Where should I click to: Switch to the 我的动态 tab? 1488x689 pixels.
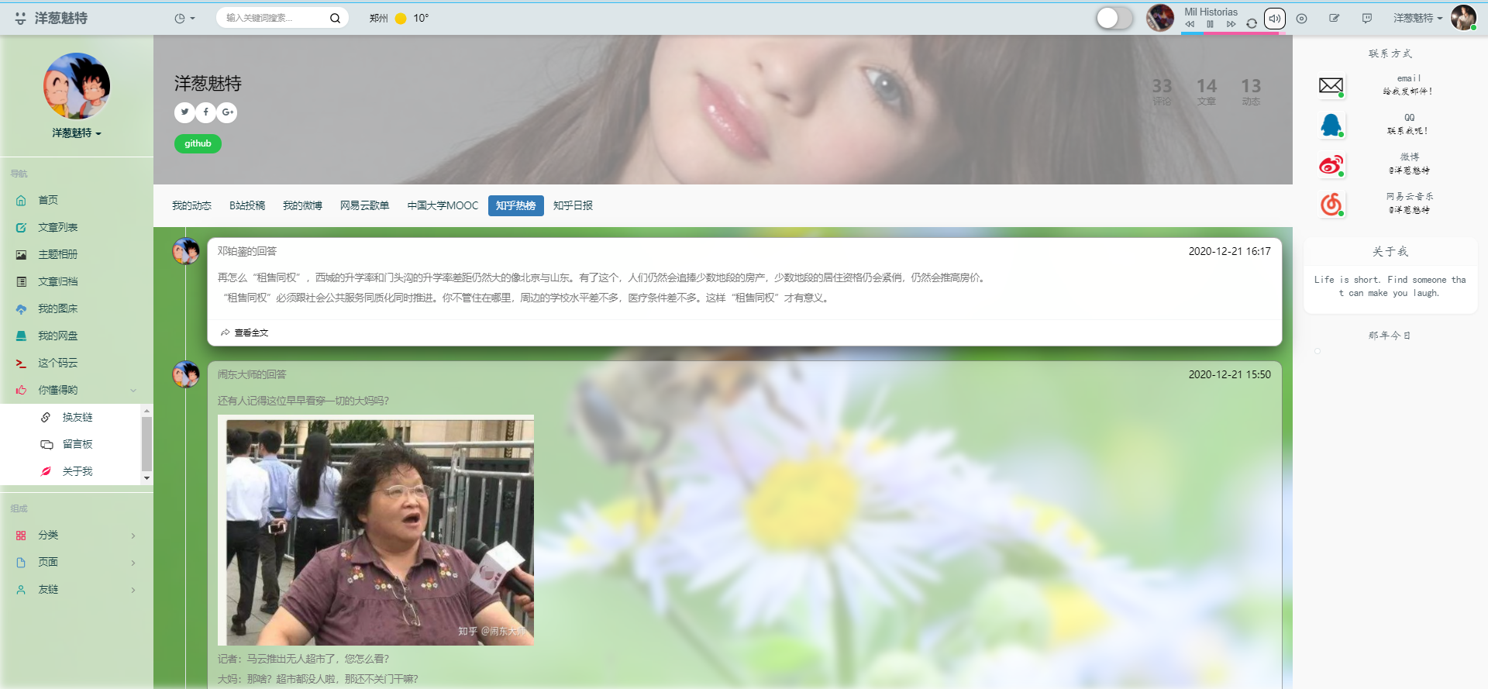(191, 205)
